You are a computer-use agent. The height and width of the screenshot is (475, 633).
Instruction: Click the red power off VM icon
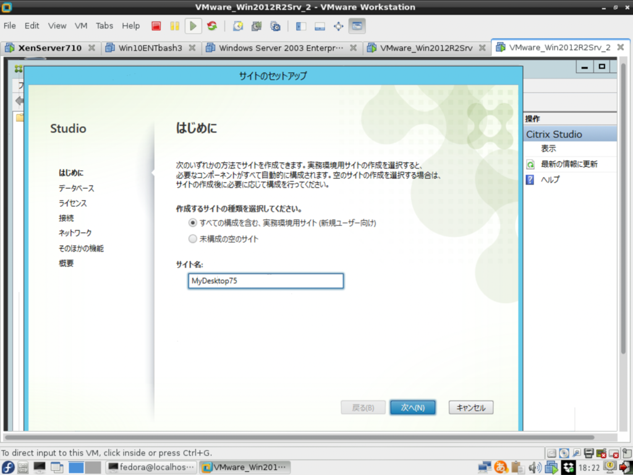(x=156, y=26)
